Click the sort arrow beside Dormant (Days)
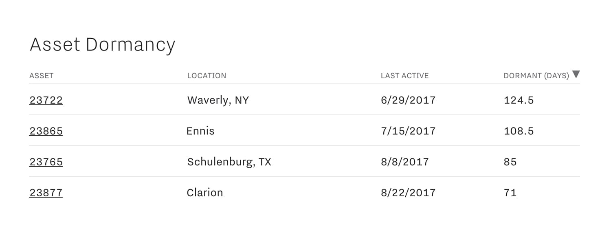The height and width of the screenshot is (235, 611). [576, 75]
